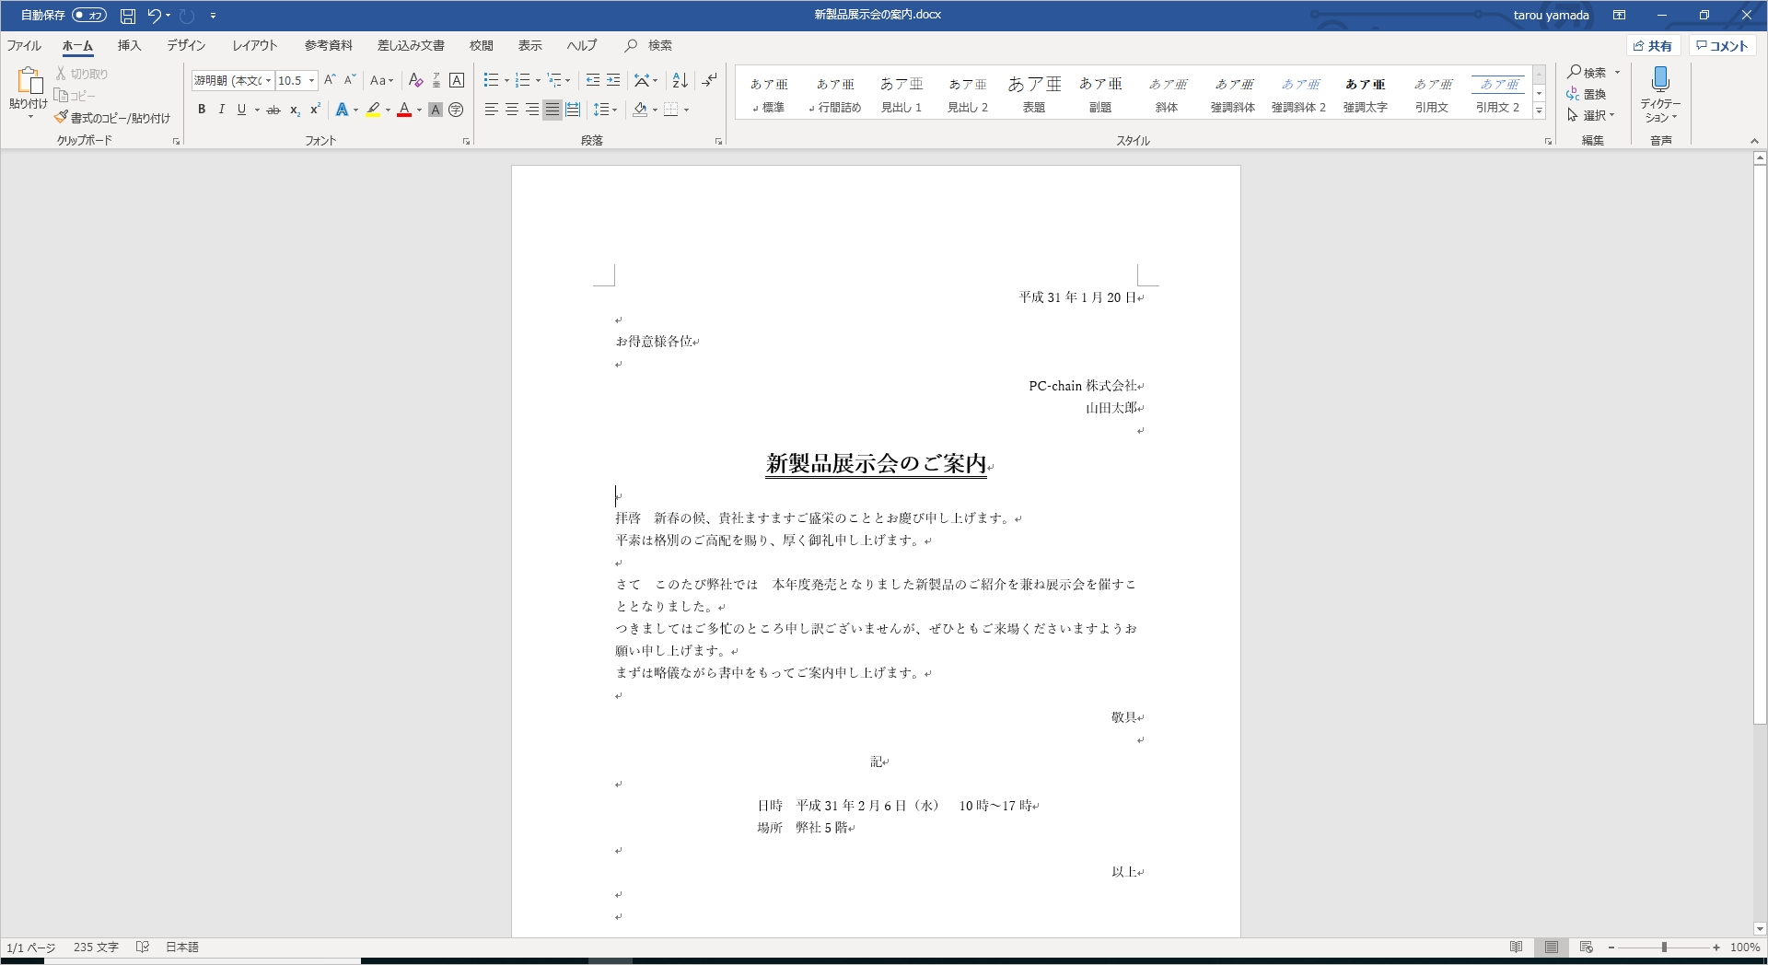This screenshot has width=1768, height=965.
Task: Click the Replace icon in the editing group
Action: pos(1586,94)
